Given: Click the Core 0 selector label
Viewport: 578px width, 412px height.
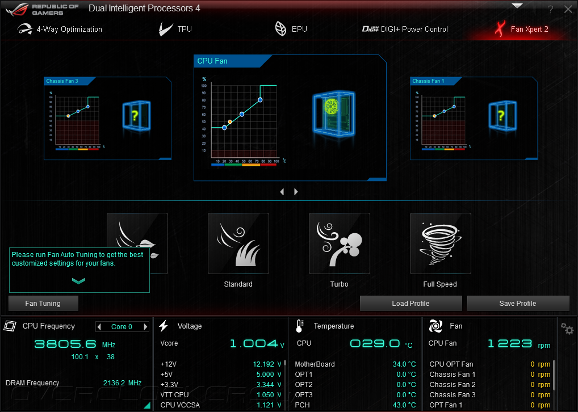Looking at the screenshot, I should [122, 326].
